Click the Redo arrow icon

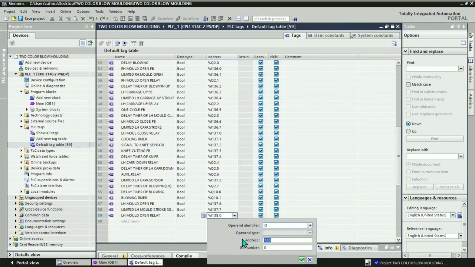tap(102, 19)
